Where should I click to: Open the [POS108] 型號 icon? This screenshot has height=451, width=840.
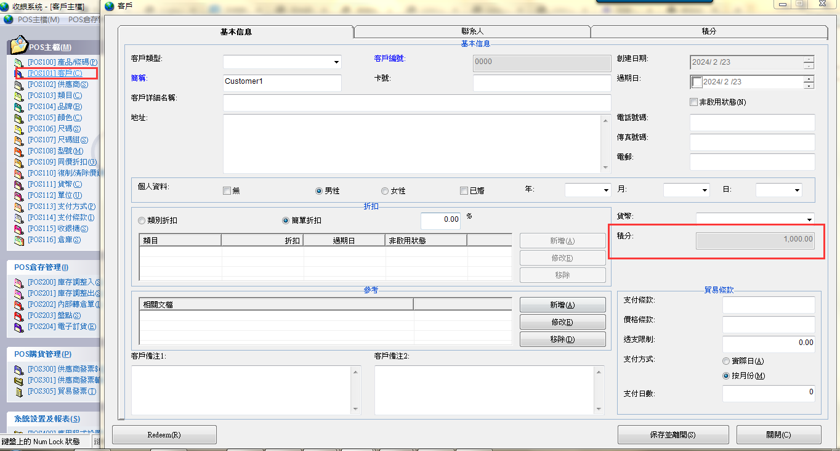[x=19, y=151]
